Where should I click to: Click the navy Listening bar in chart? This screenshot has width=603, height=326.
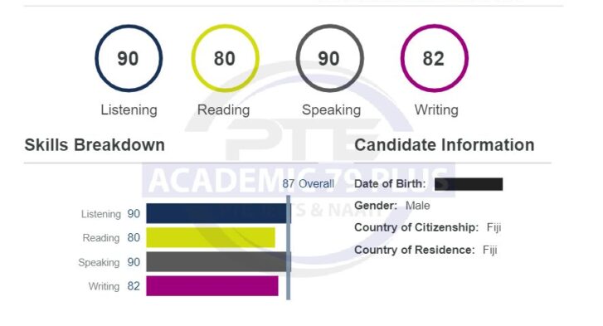coord(216,213)
